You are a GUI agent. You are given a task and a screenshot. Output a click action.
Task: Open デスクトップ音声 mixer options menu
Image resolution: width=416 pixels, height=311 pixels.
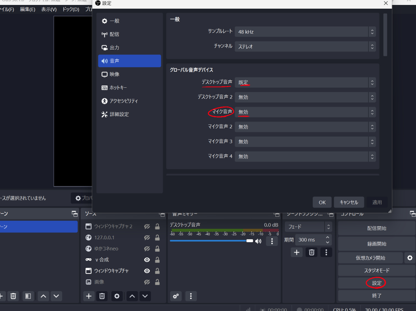coord(272,241)
